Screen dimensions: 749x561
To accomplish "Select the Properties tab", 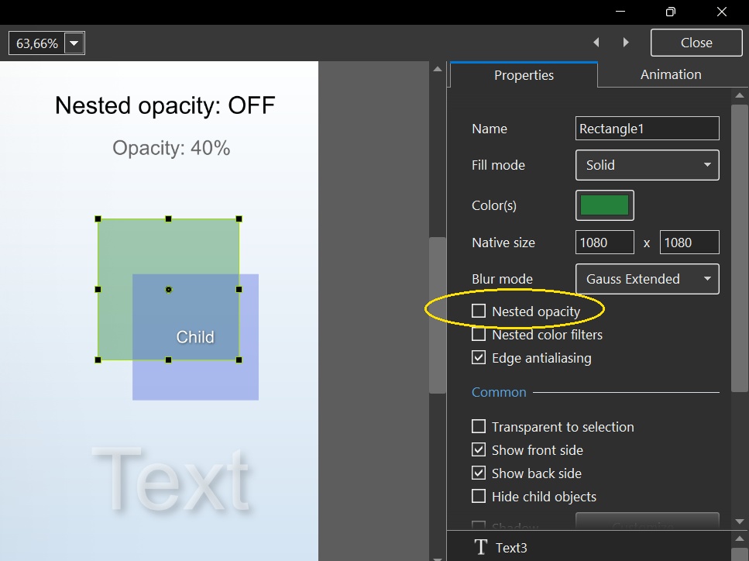I will click(524, 75).
